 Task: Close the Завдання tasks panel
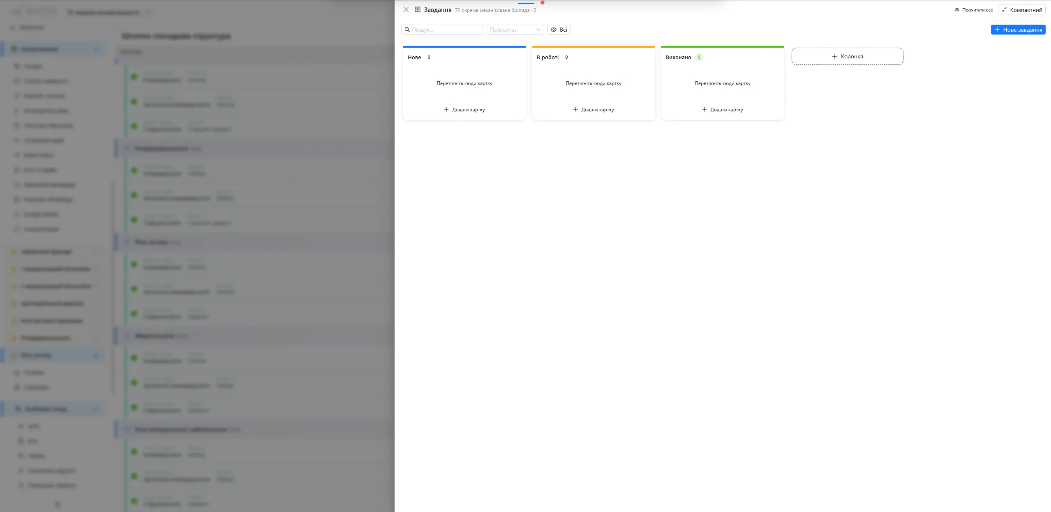406,9
